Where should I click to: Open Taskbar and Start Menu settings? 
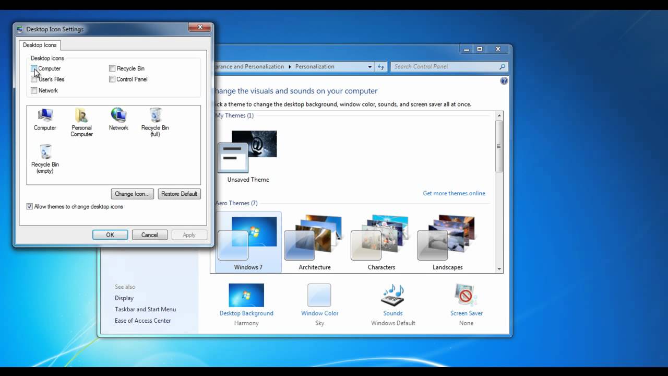145,309
